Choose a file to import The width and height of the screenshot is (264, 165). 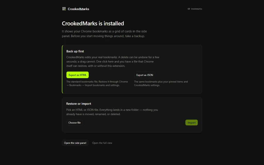click(75, 122)
